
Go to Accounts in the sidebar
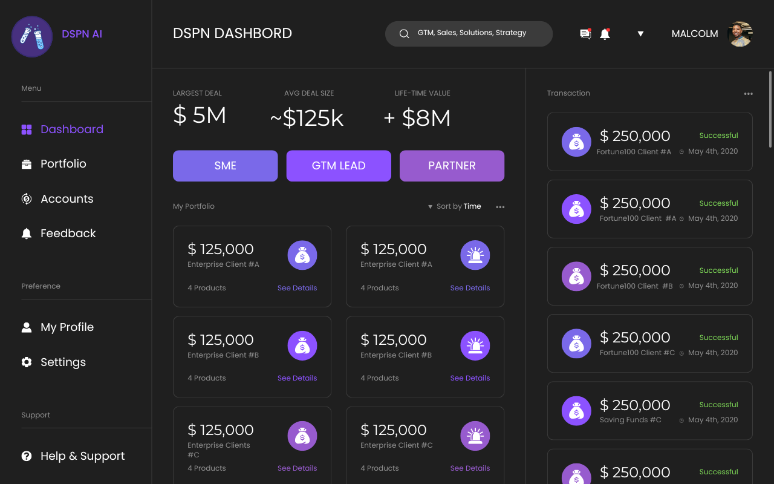[x=67, y=199]
